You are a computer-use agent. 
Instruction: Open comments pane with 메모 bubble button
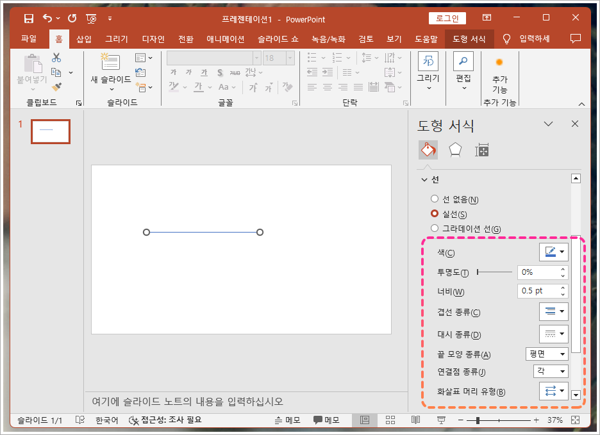tap(326, 420)
